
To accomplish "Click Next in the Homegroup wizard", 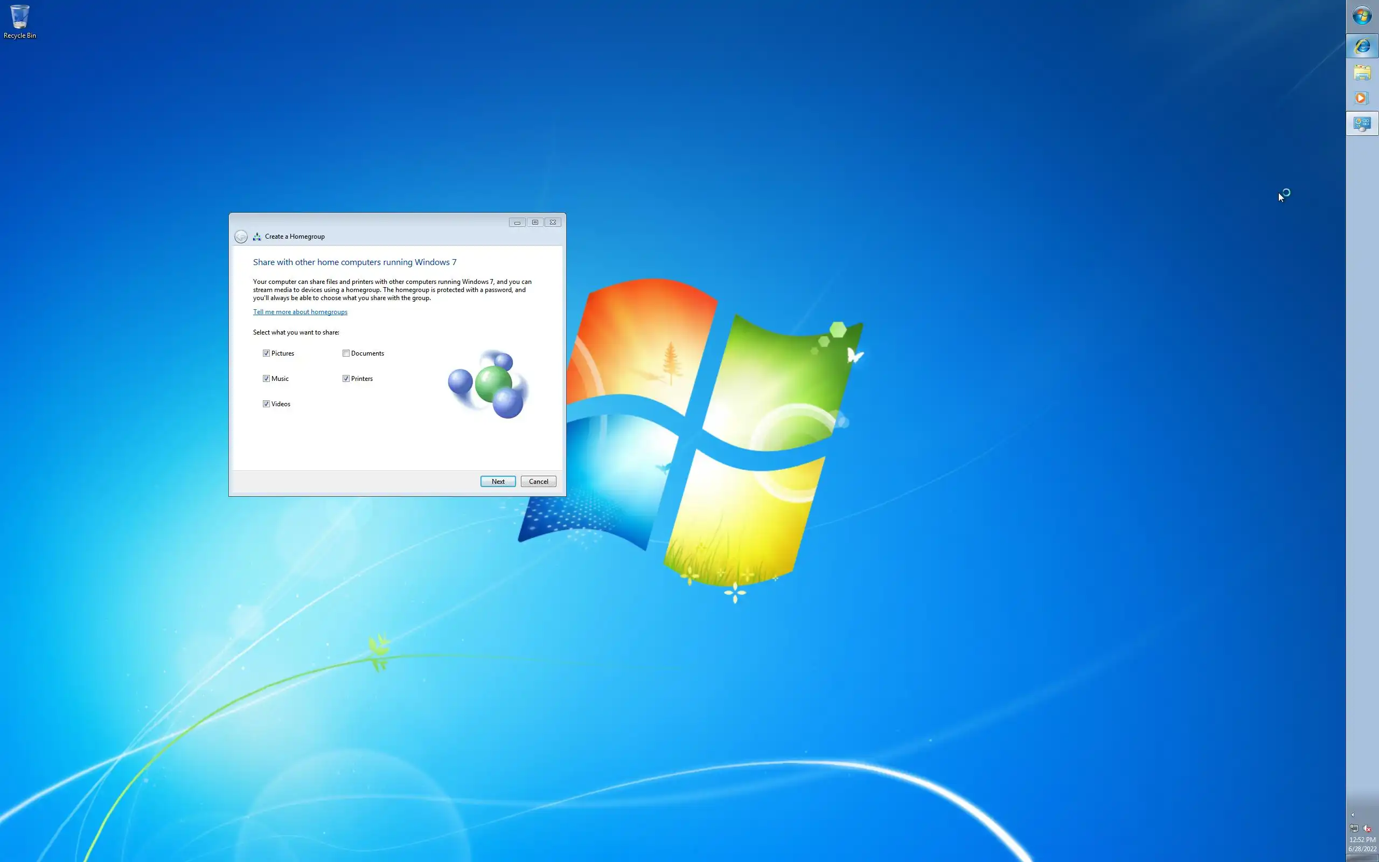I will coord(498,482).
